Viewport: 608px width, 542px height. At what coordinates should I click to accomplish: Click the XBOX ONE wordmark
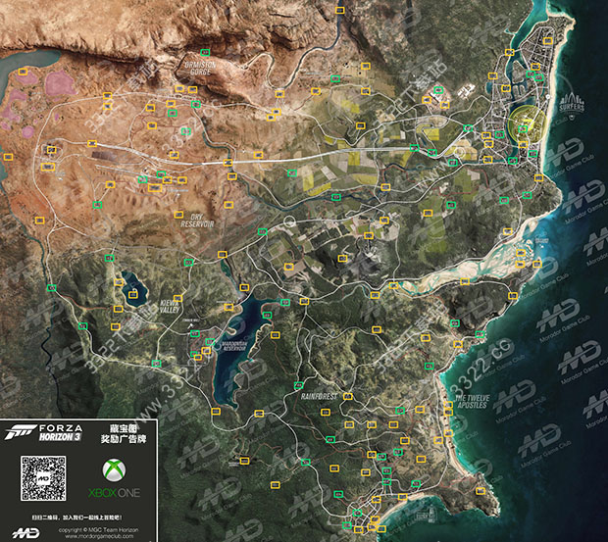click(x=114, y=493)
